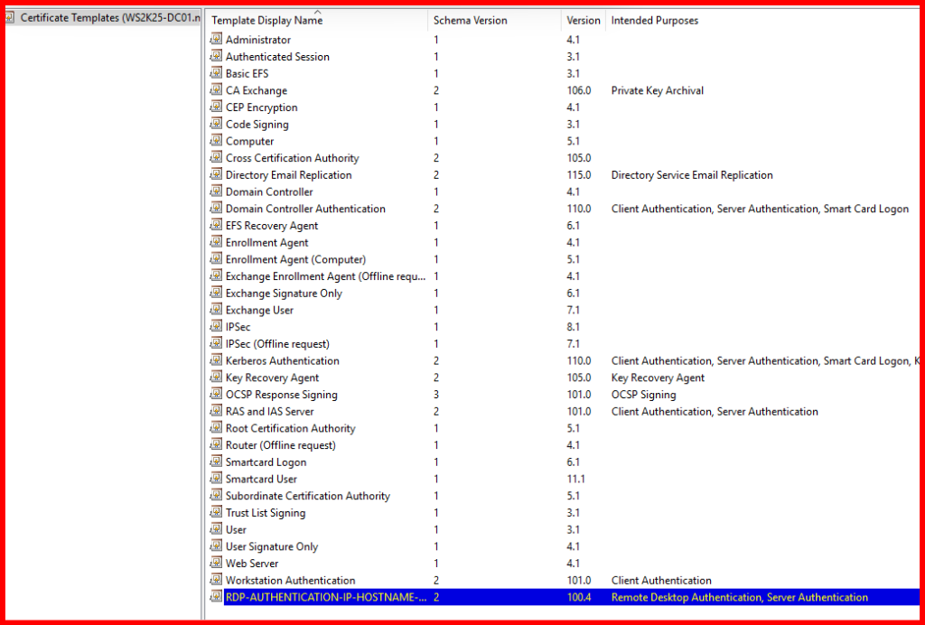Sort by Schema Version column header
Viewport: 925px width, 625px height.
(470, 21)
